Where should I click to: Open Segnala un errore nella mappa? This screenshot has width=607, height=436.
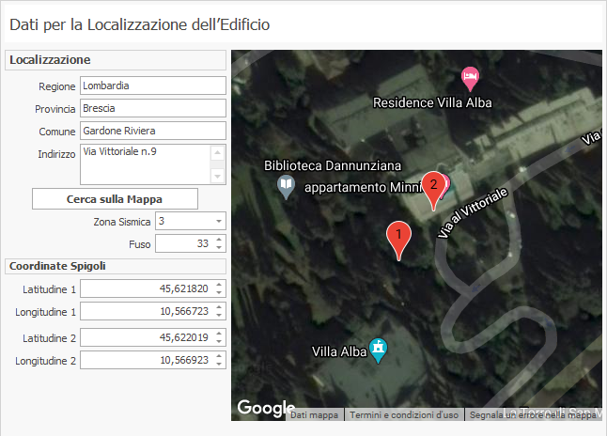[532, 414]
